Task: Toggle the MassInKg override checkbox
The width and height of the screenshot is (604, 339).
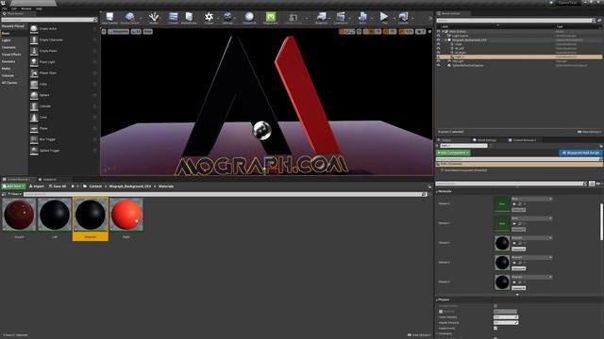Action: [441, 312]
